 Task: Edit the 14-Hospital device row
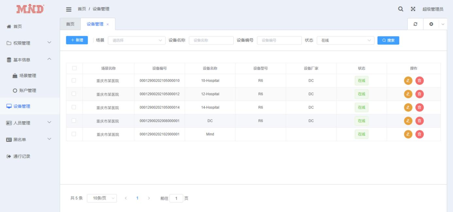(x=408, y=107)
